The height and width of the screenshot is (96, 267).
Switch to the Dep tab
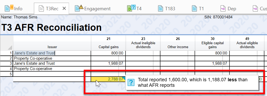[228, 8]
